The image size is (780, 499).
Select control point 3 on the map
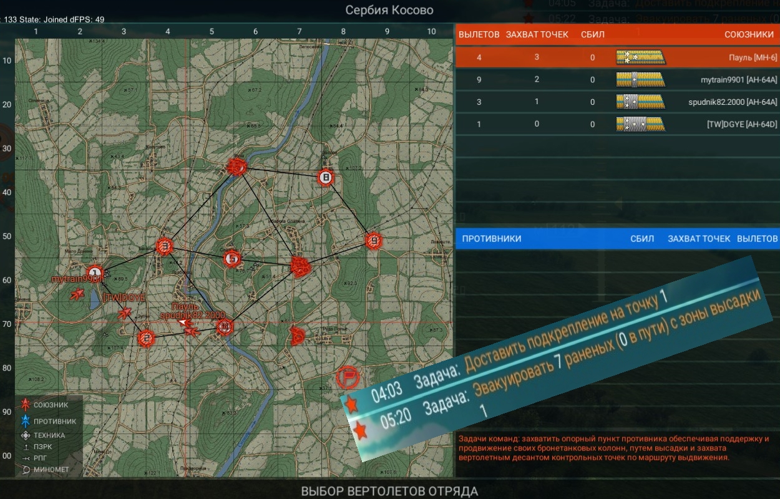pos(164,246)
